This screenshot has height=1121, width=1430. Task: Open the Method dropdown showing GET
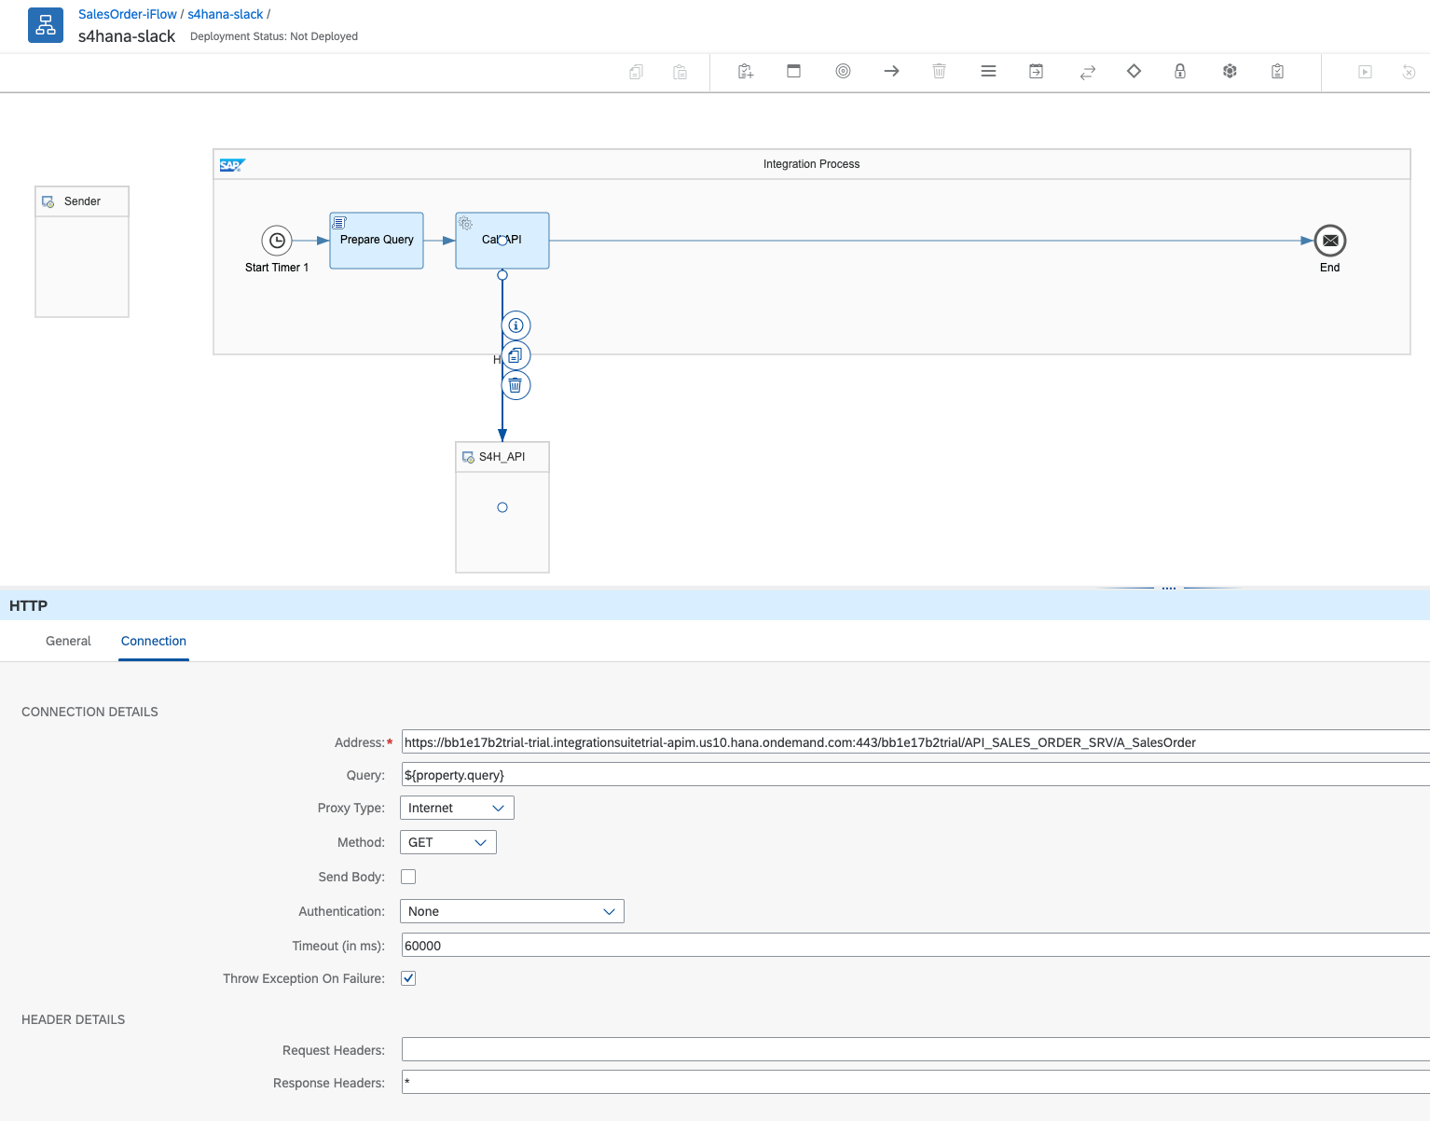tap(448, 842)
